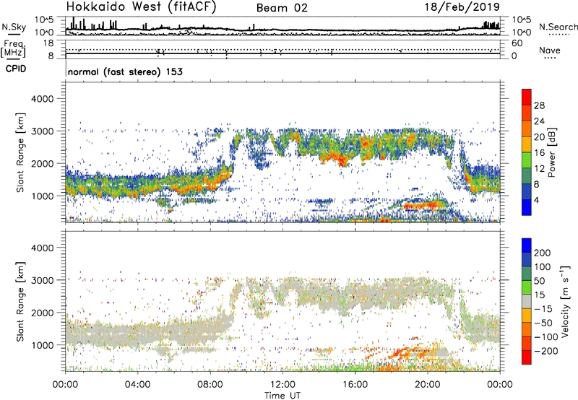578x400 pixels.
Task: Click 'normal (fast stereo) 153' text
Action: pyautogui.click(x=125, y=71)
